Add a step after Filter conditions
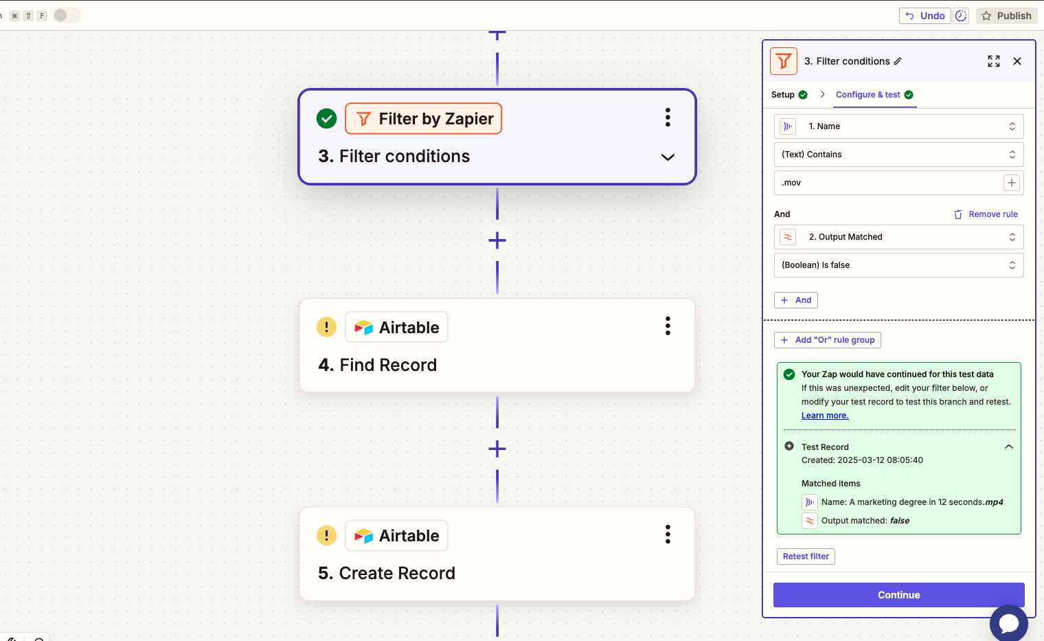Viewport: 1044px width, 641px height. click(497, 240)
